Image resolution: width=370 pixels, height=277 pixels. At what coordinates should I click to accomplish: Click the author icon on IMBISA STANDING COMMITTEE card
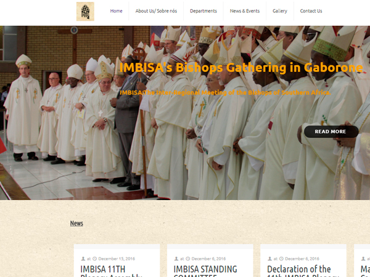[176, 259]
